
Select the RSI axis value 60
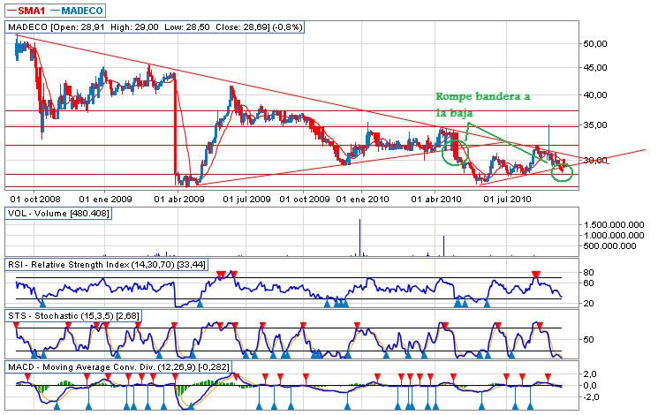pyautogui.click(x=589, y=283)
